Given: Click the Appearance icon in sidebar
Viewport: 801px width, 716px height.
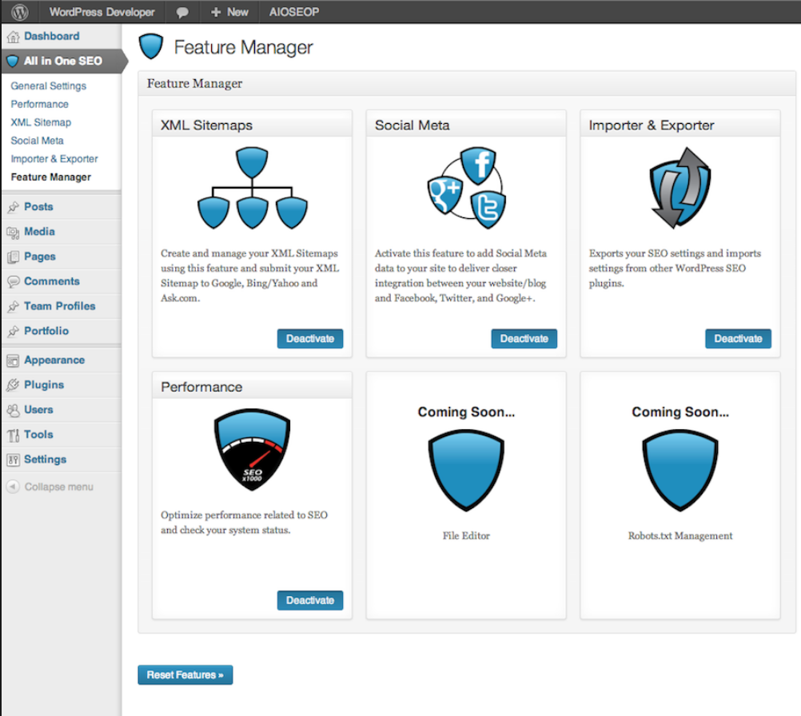Looking at the screenshot, I should click(14, 360).
